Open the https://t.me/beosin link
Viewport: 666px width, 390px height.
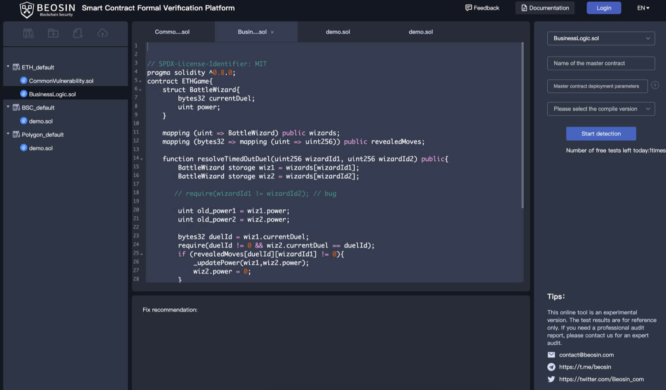coord(585,367)
